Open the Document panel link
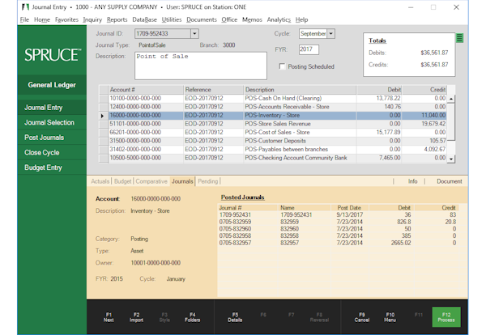 click(449, 181)
